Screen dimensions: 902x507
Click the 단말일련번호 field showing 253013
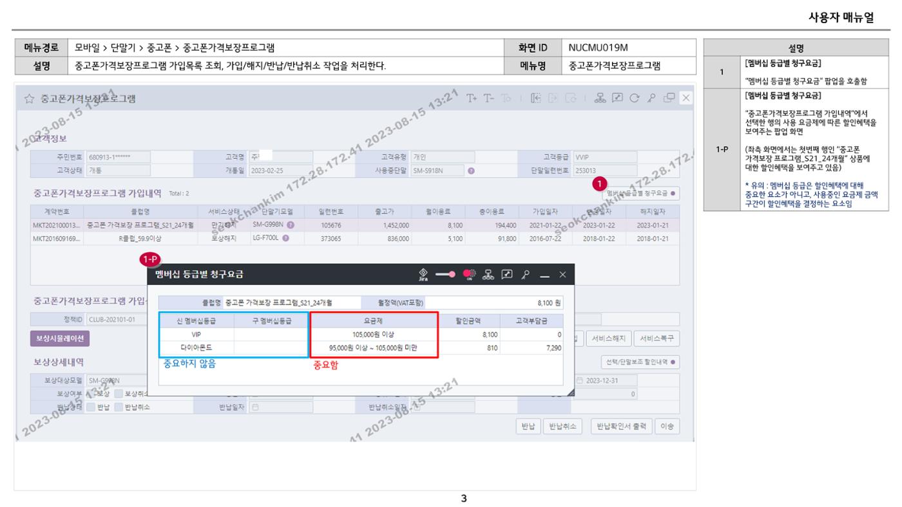pos(604,171)
